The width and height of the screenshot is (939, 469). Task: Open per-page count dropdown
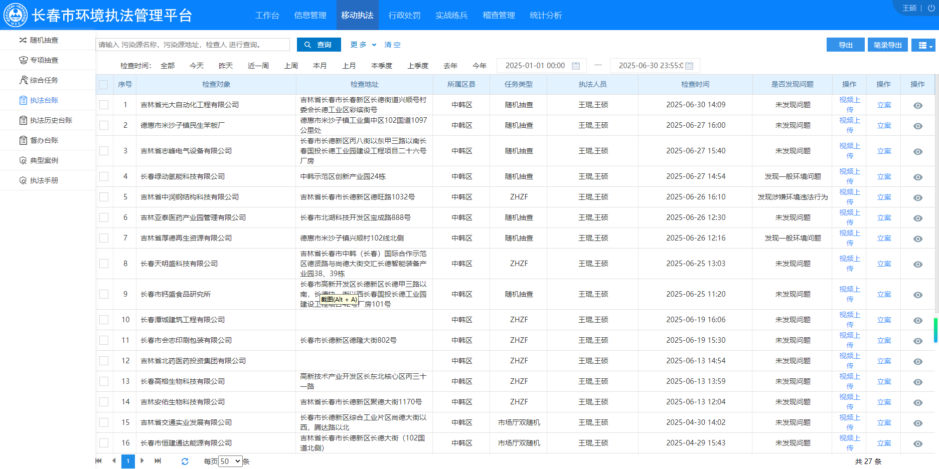230,461
